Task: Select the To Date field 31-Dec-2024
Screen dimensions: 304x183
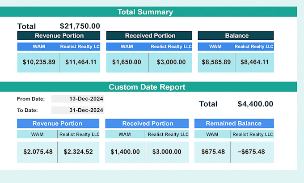Action: point(78,110)
